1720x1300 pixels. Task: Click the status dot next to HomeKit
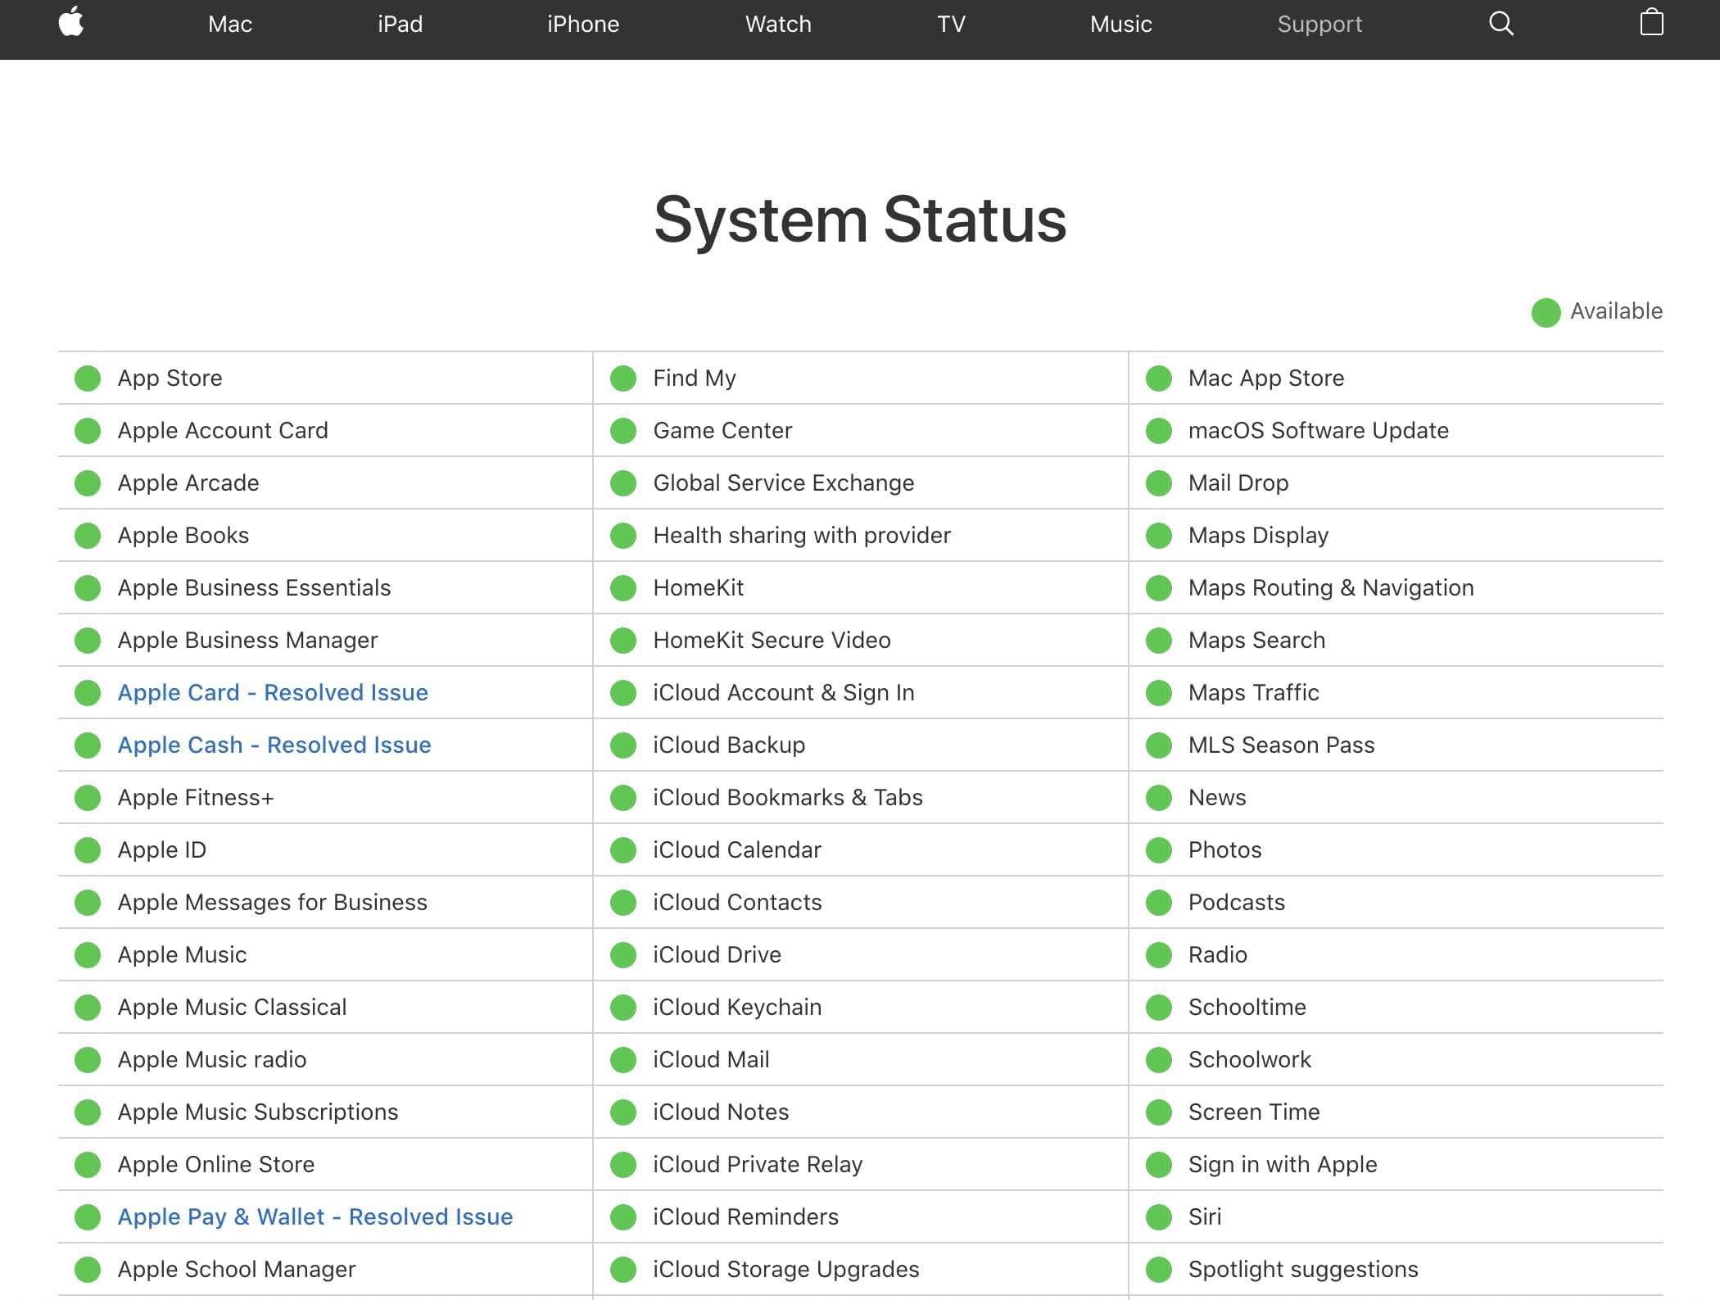point(623,588)
